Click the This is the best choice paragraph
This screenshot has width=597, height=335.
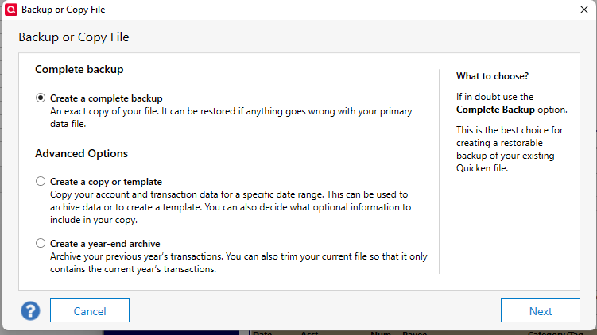pyautogui.click(x=510, y=149)
